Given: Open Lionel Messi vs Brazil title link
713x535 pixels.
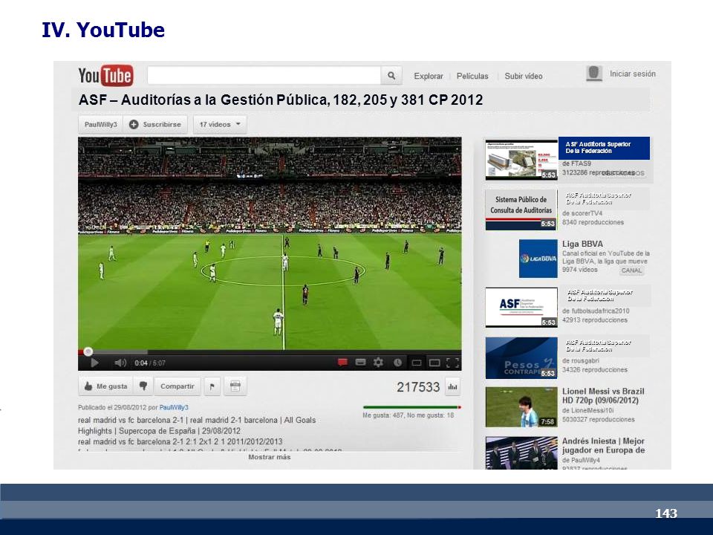Looking at the screenshot, I should tap(603, 396).
